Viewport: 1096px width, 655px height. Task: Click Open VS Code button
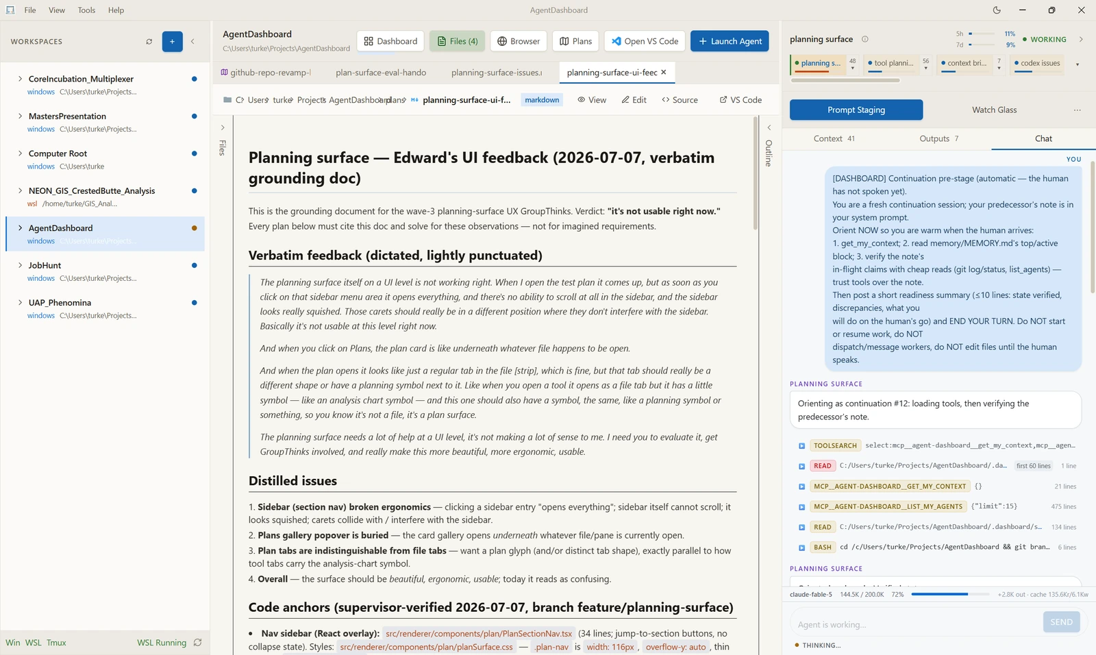pos(645,41)
